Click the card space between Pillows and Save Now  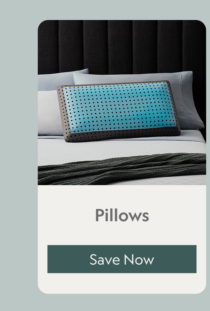click(122, 234)
